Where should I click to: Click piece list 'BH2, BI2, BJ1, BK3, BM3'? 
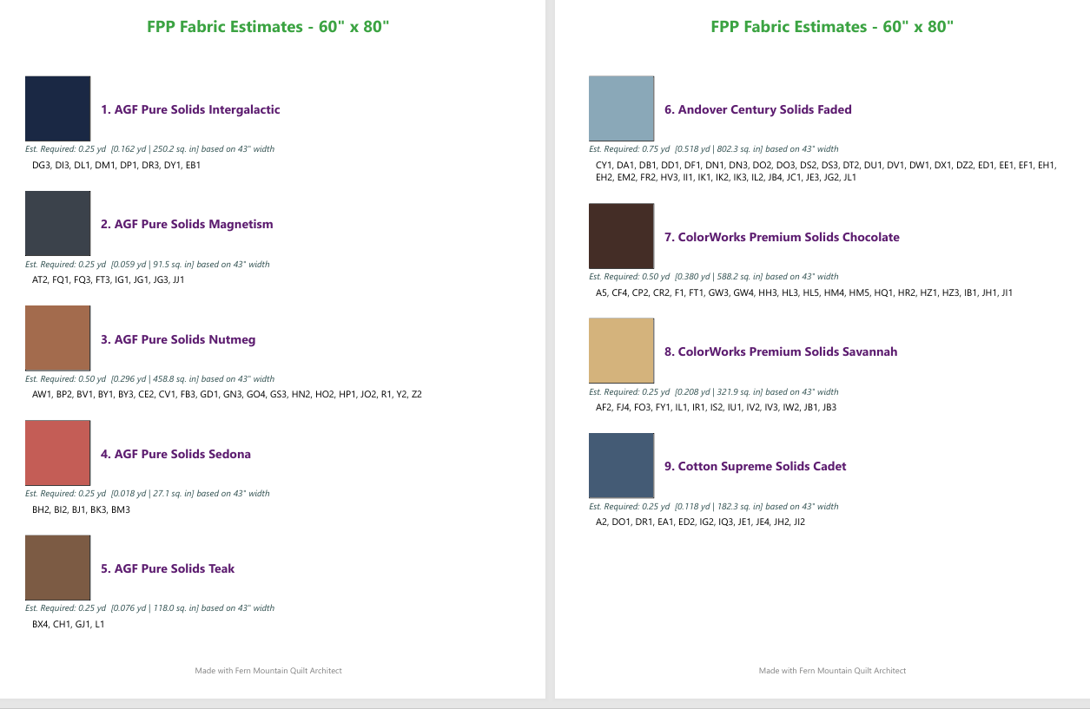(81, 509)
